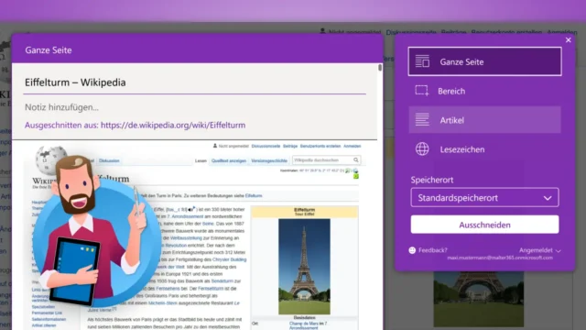Click the dashed region icon beside Bereich
Image resolution: width=586 pixels, height=330 pixels.
(422, 91)
